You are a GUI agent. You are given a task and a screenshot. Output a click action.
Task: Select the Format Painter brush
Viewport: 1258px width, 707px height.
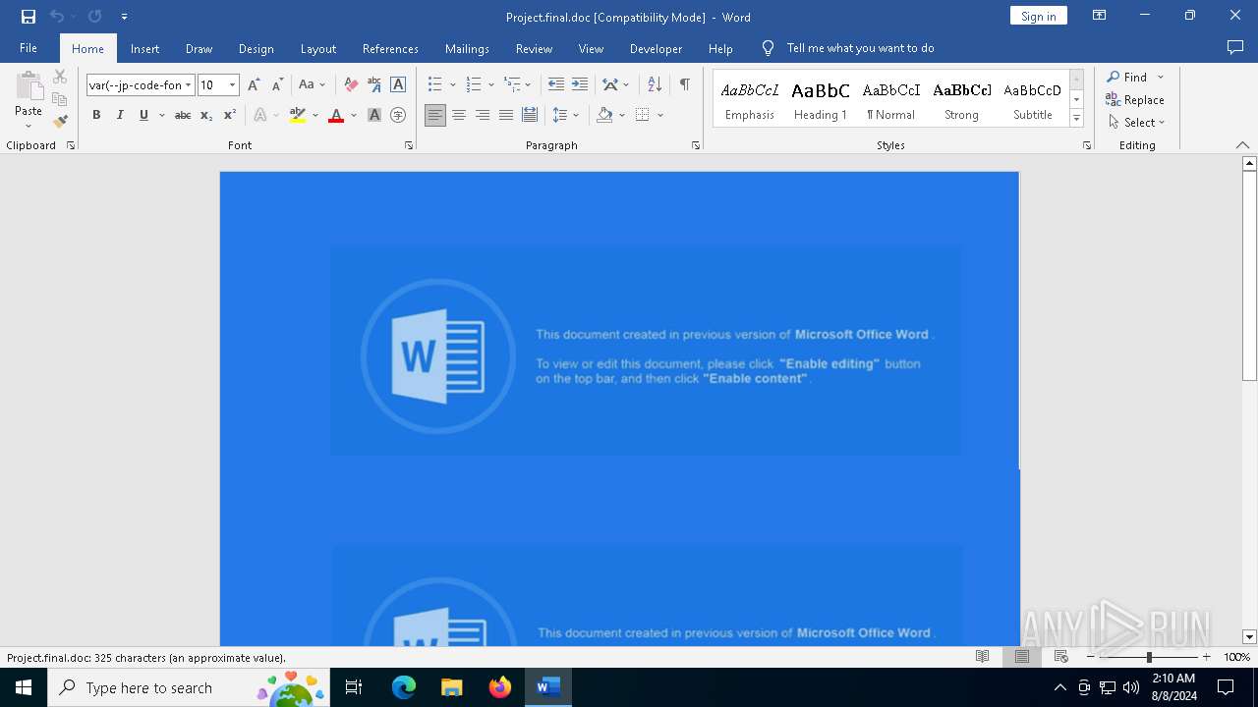(60, 122)
